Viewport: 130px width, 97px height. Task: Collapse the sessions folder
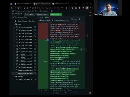pyautogui.click(x=14, y=77)
